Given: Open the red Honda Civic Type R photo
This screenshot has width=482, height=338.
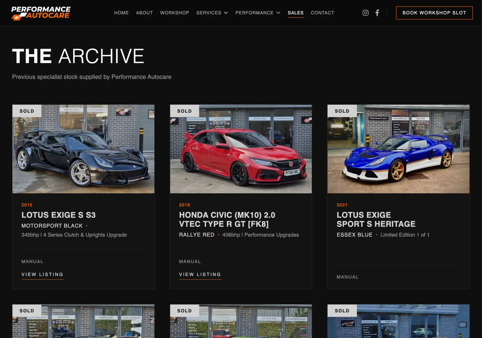Looking at the screenshot, I should pos(241,149).
